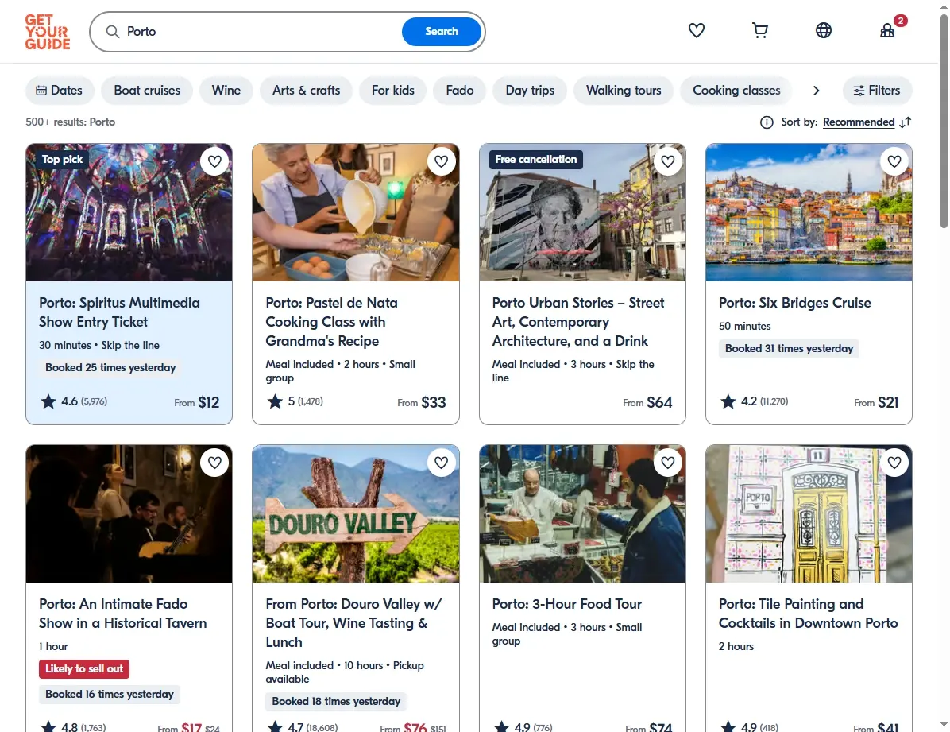950x732 pixels.
Task: Select the For kids category chip
Action: [392, 91]
